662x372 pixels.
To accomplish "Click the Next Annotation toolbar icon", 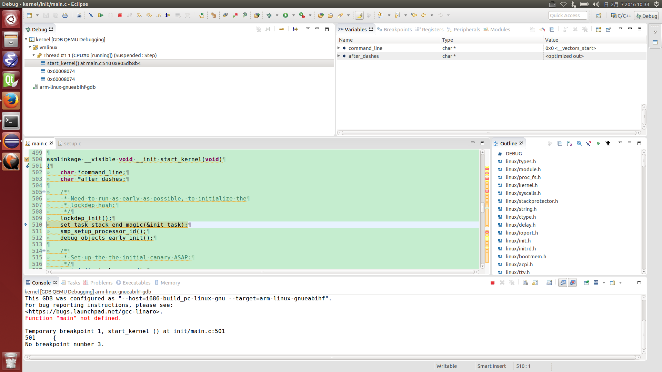I will coord(380,15).
